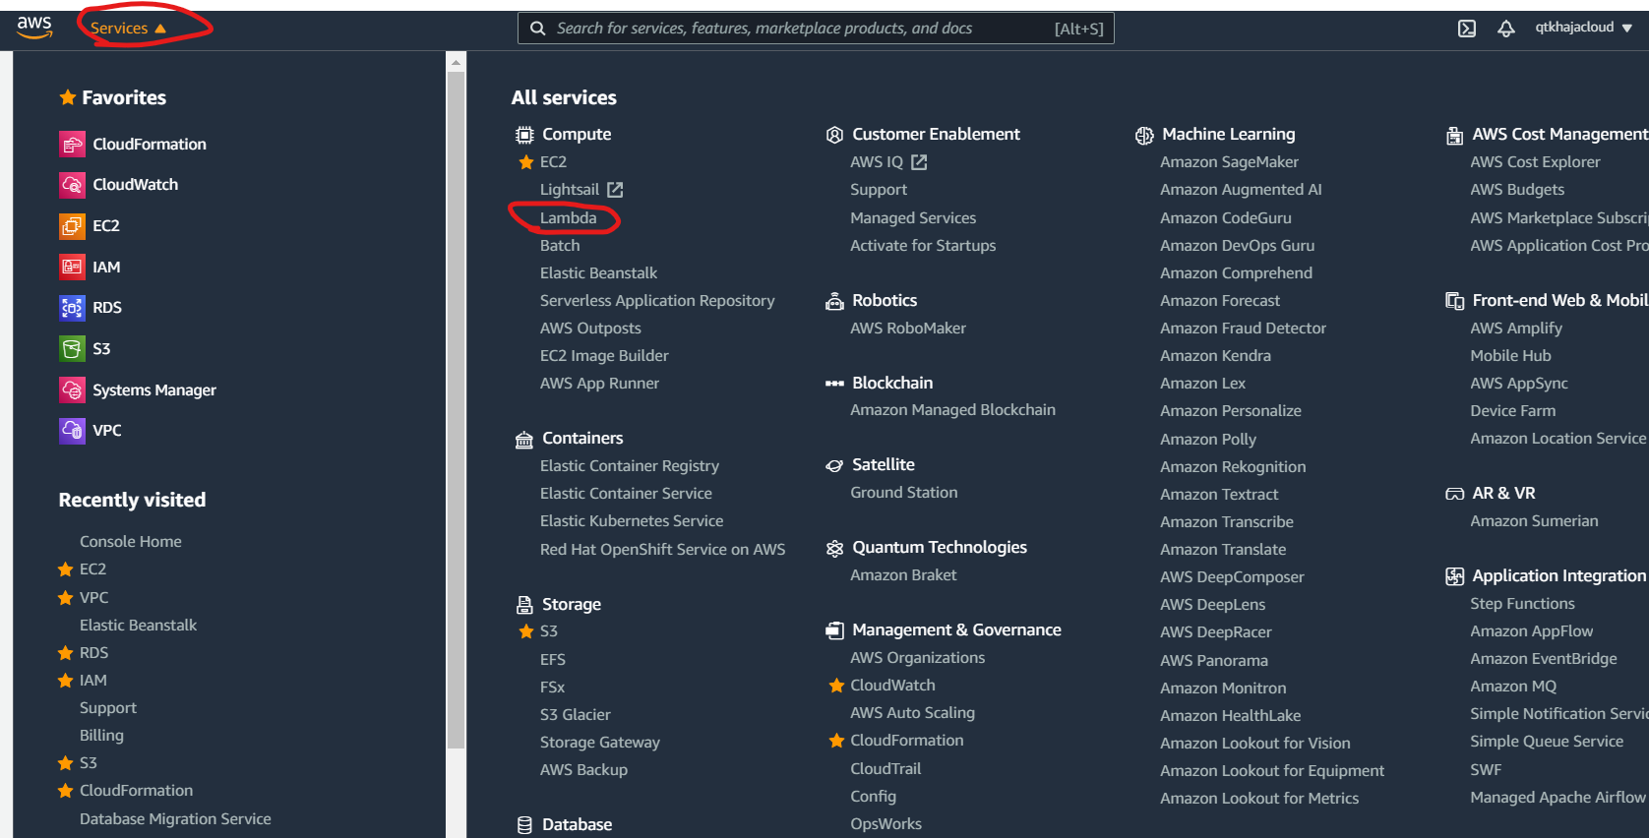Click the CloudWatch icon in Favorites
This screenshot has height=838, width=1649.
72,185
